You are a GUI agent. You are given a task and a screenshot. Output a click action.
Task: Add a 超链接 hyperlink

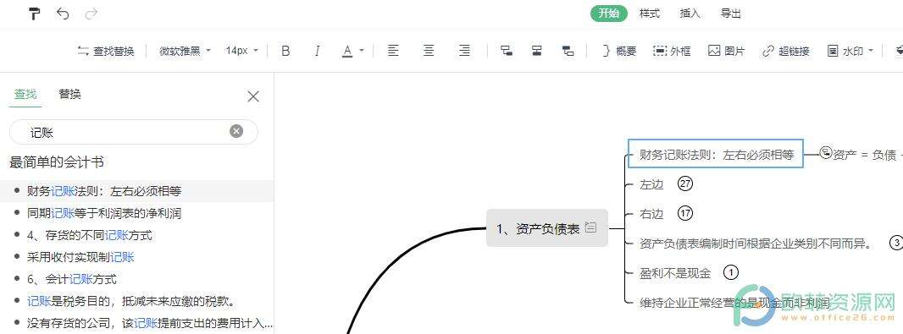786,52
